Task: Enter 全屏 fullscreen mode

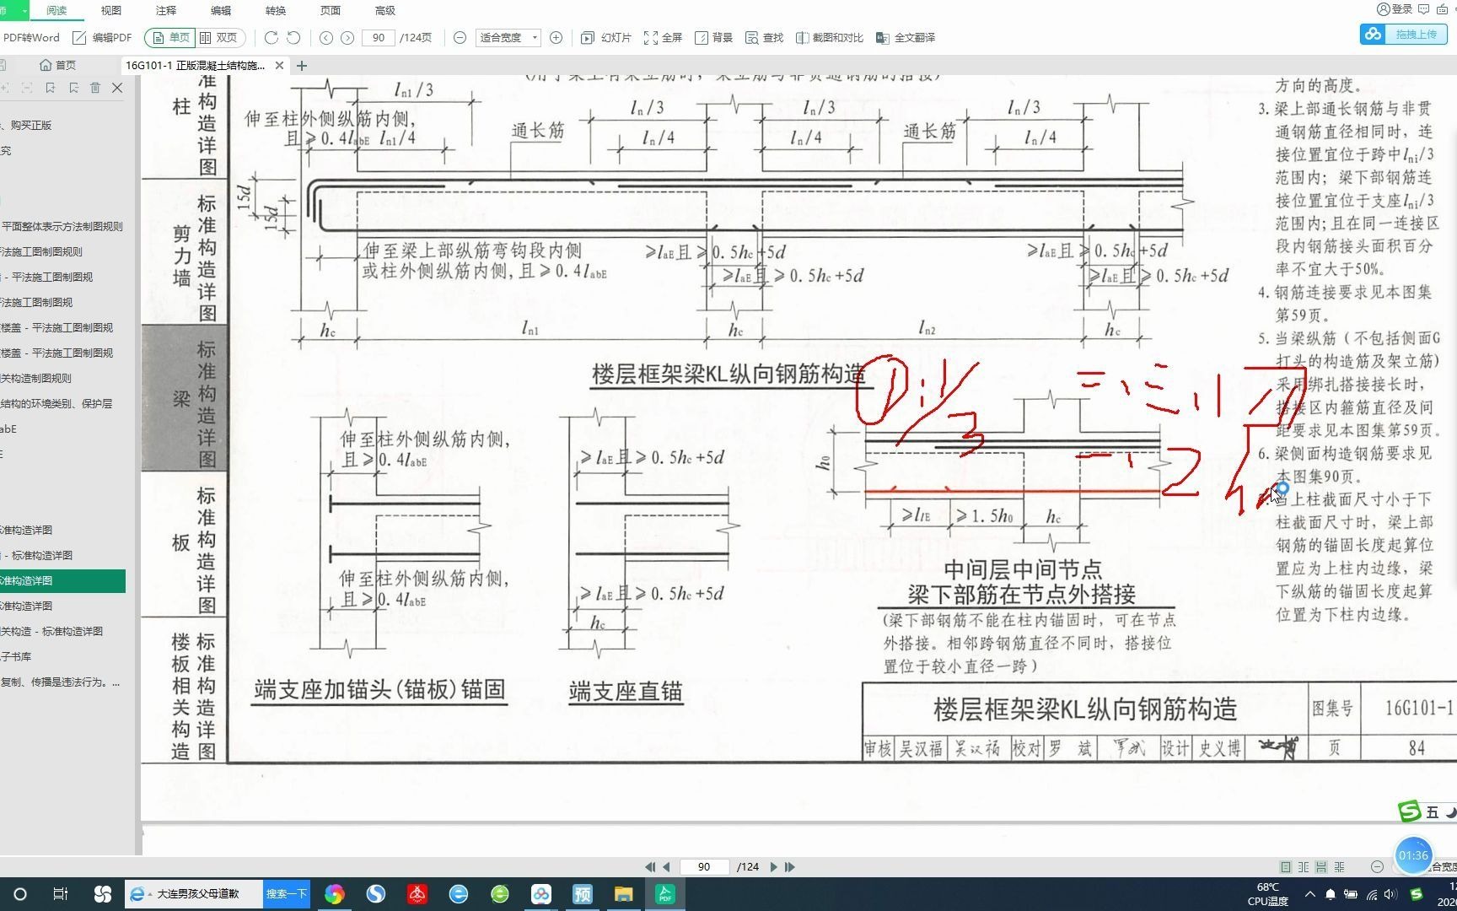Action: coord(663,37)
